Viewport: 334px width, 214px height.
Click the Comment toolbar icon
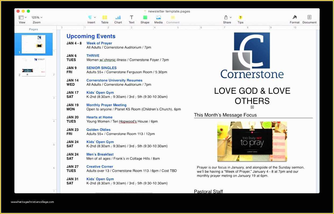pyautogui.click(x=173, y=17)
